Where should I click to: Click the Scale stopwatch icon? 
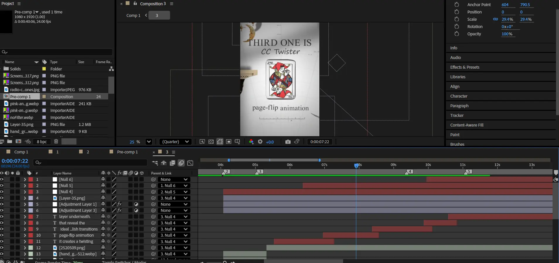(456, 19)
